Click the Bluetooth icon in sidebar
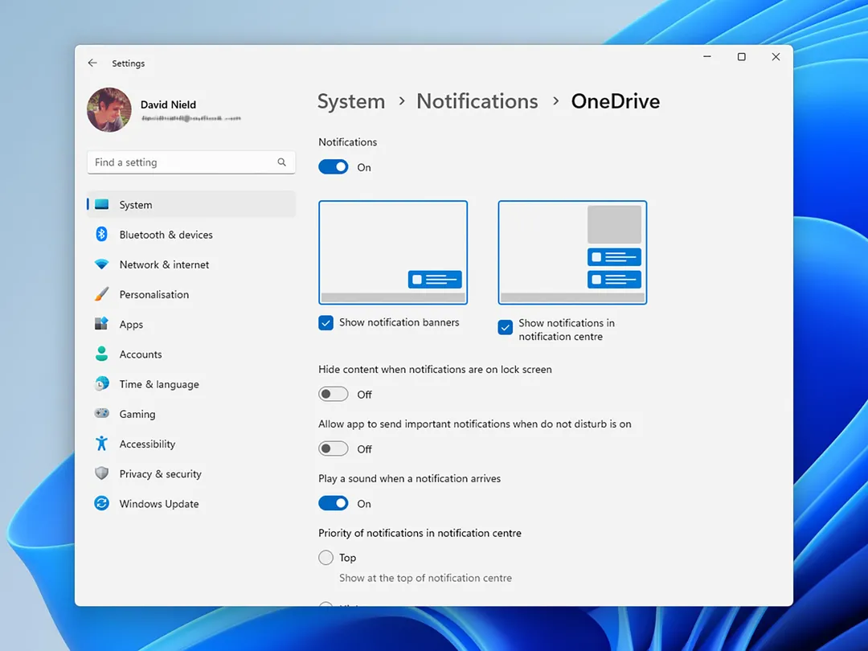 (101, 234)
